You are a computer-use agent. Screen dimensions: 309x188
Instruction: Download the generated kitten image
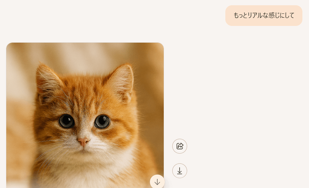pos(180,171)
